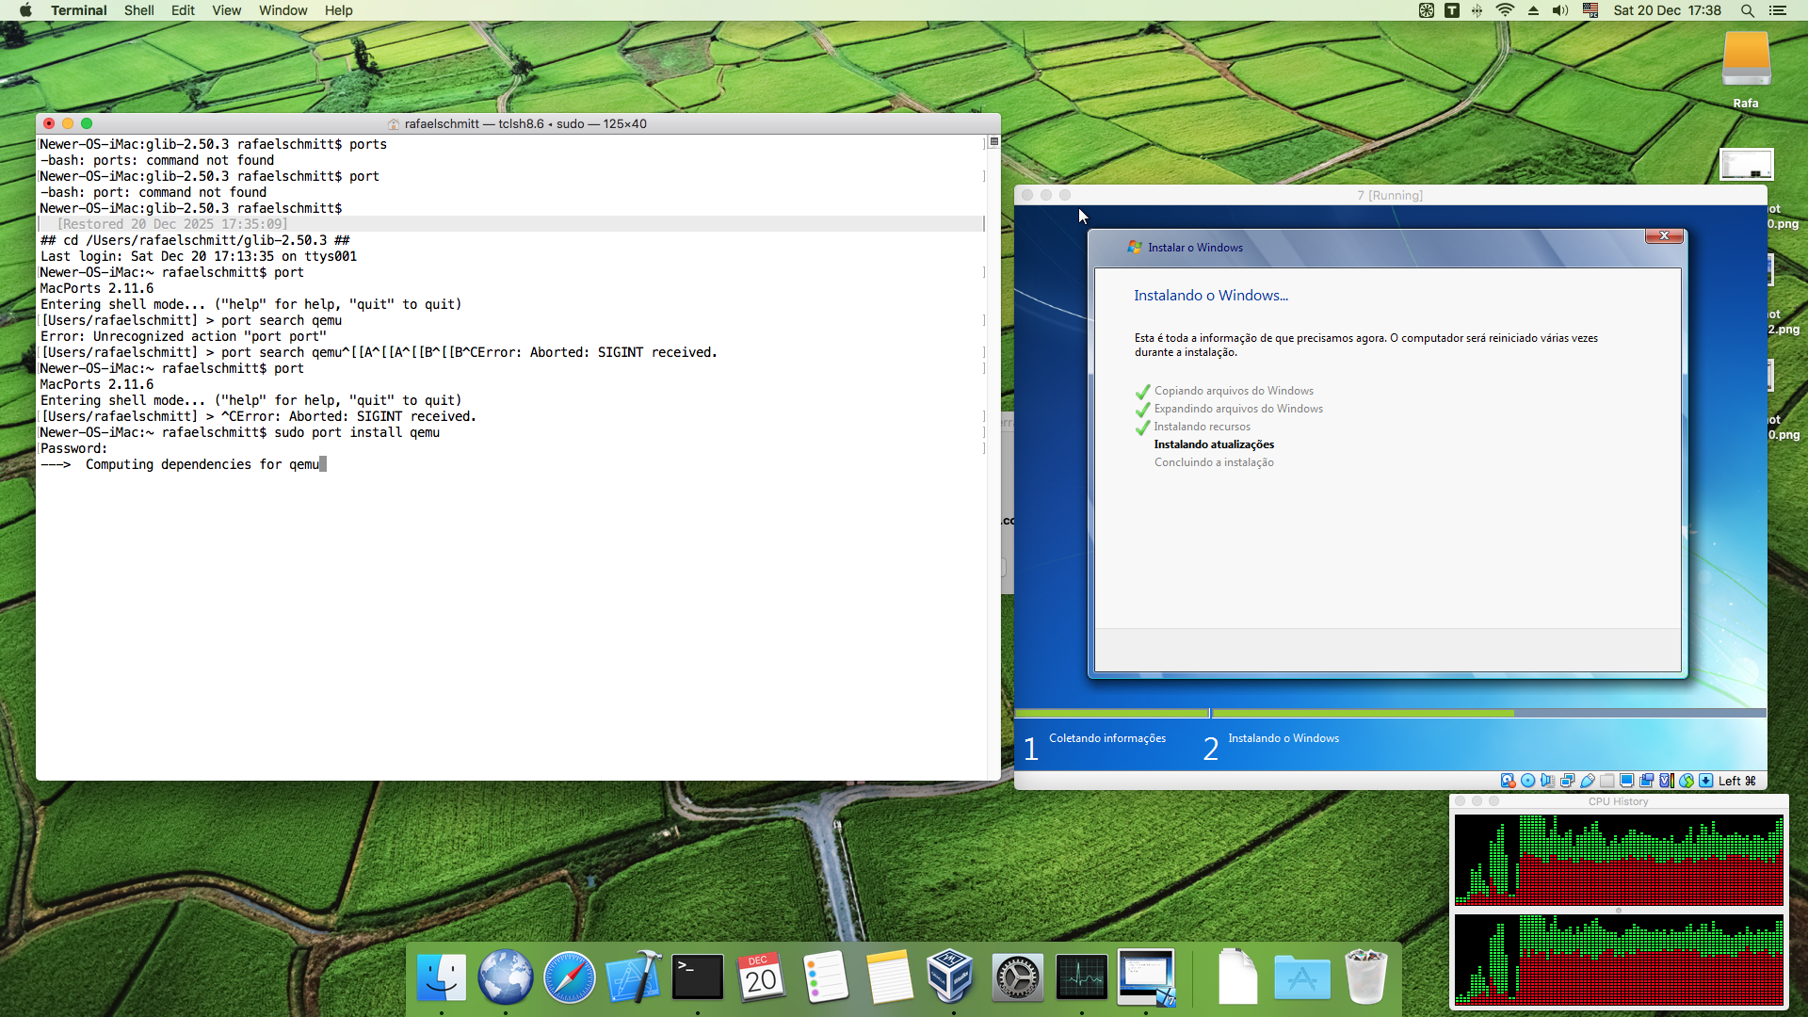Viewport: 1808px width, 1017px height.
Task: Open the Shell menu in menu bar
Action: click(138, 10)
